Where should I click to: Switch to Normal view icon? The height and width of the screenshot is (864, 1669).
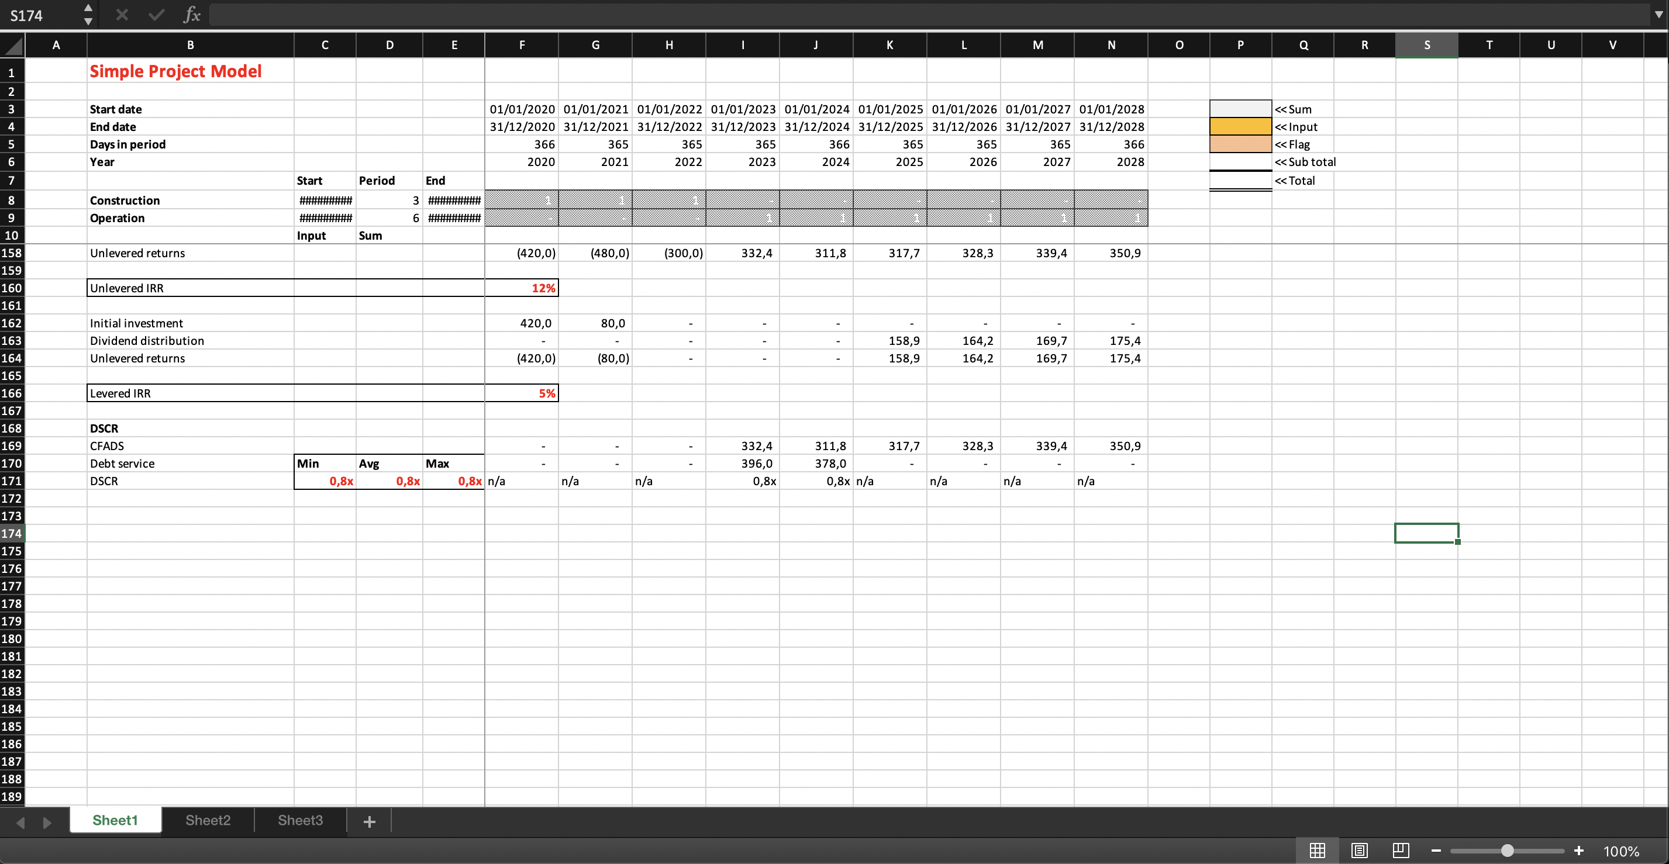[x=1317, y=850]
